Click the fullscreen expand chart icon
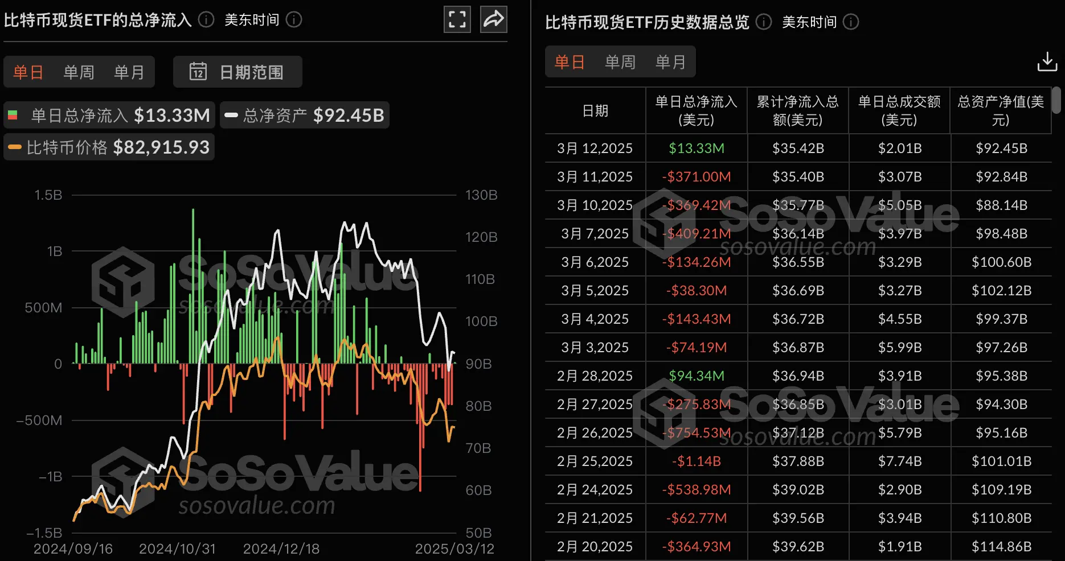Viewport: 1065px width, 561px height. pyautogui.click(x=457, y=19)
